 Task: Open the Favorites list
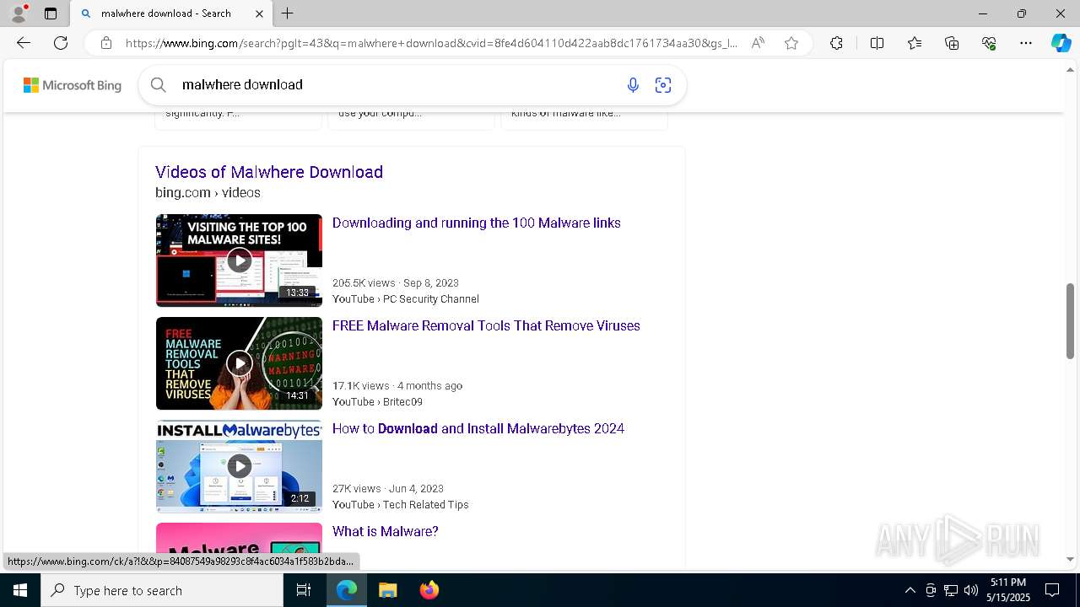pos(915,43)
